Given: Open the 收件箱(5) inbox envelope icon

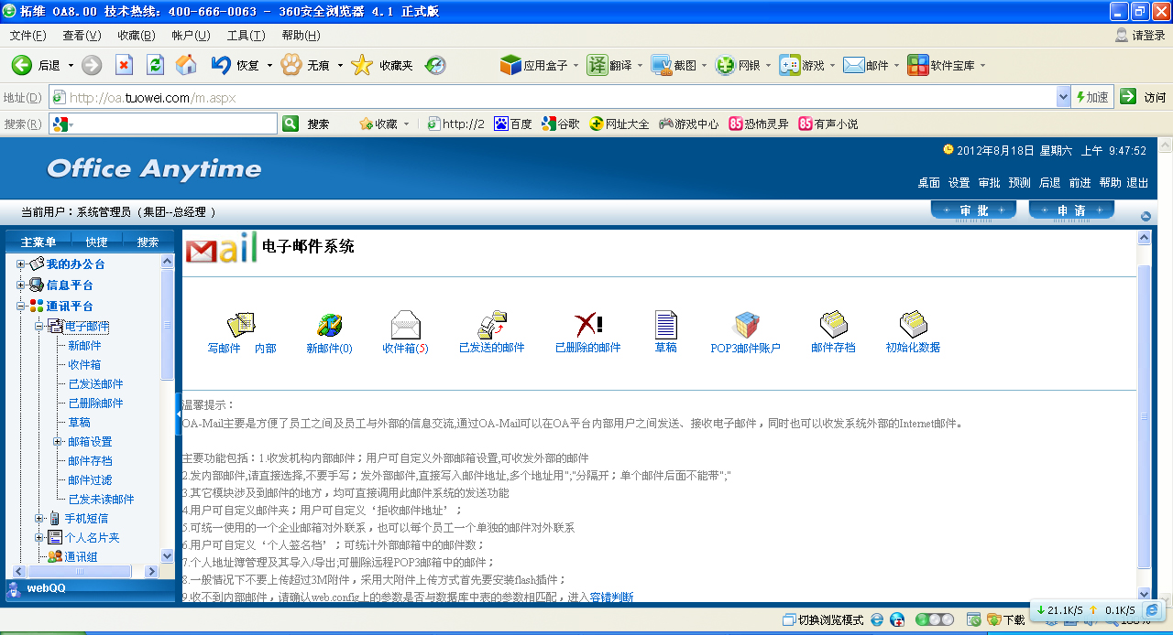Looking at the screenshot, I should point(405,326).
